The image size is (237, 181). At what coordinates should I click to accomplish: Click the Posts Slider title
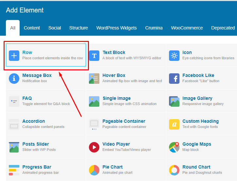[36, 144]
